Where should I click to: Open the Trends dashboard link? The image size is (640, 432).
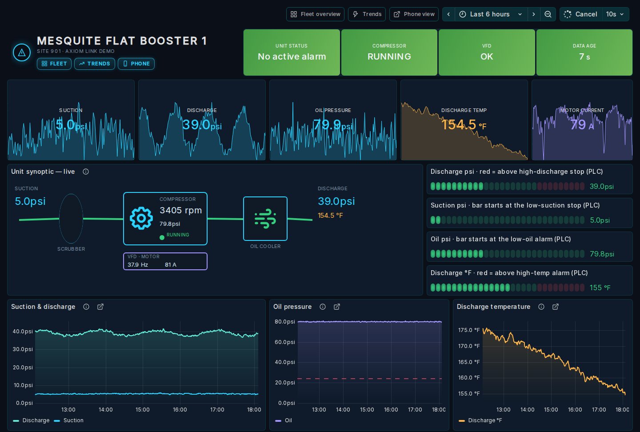coord(367,14)
